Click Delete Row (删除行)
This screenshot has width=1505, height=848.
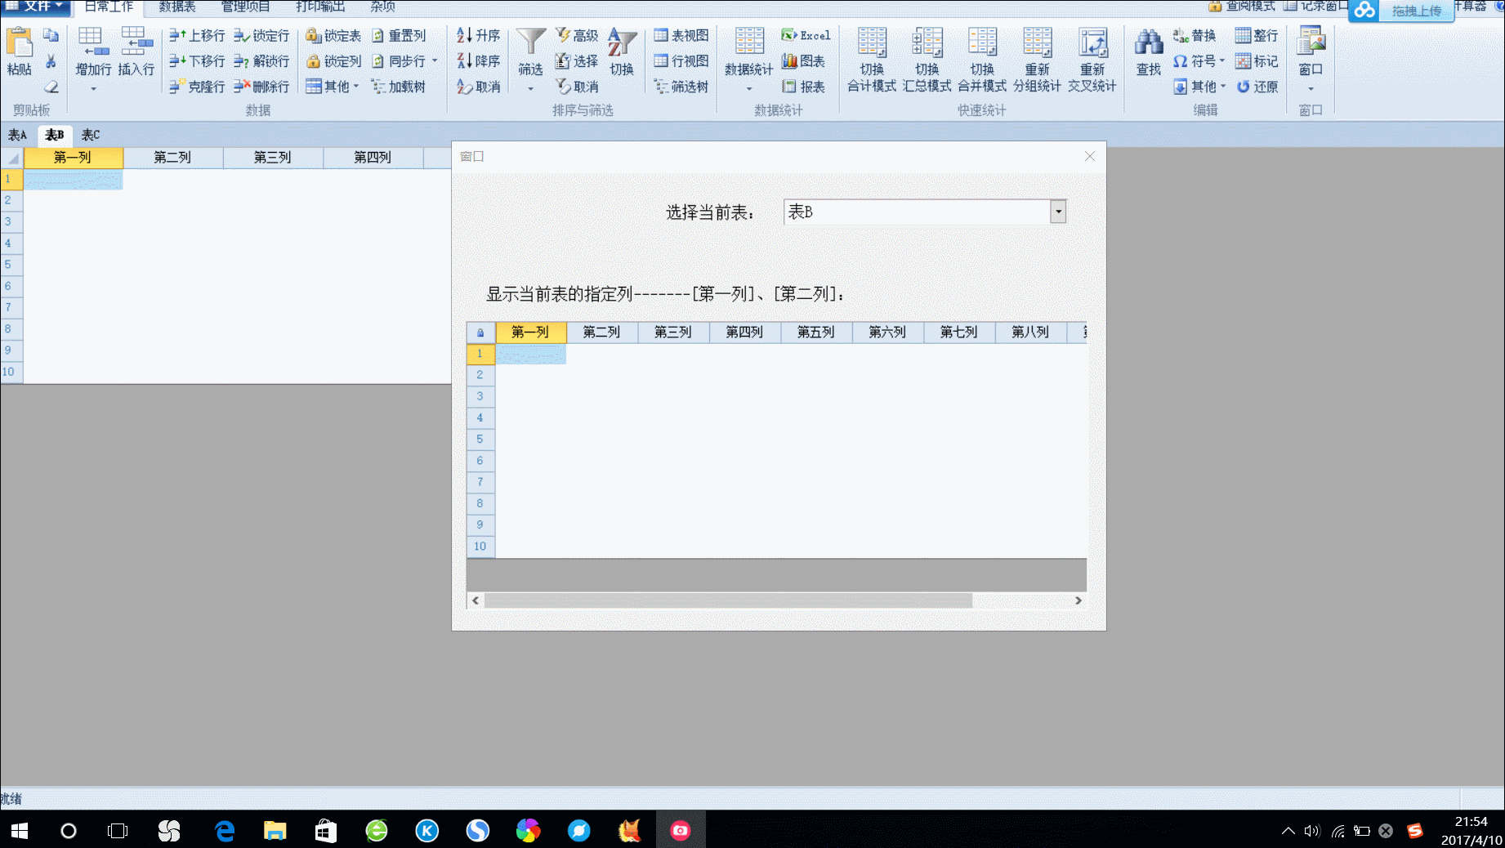click(261, 86)
